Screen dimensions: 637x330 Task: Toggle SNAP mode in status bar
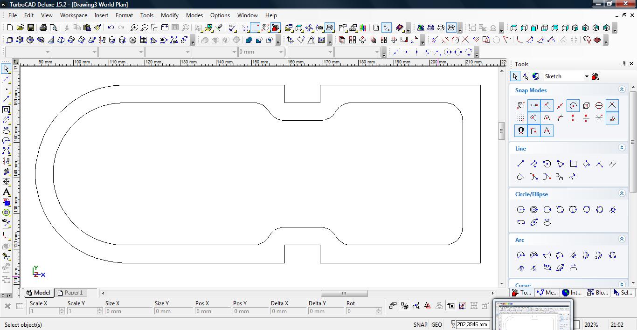tap(420, 325)
